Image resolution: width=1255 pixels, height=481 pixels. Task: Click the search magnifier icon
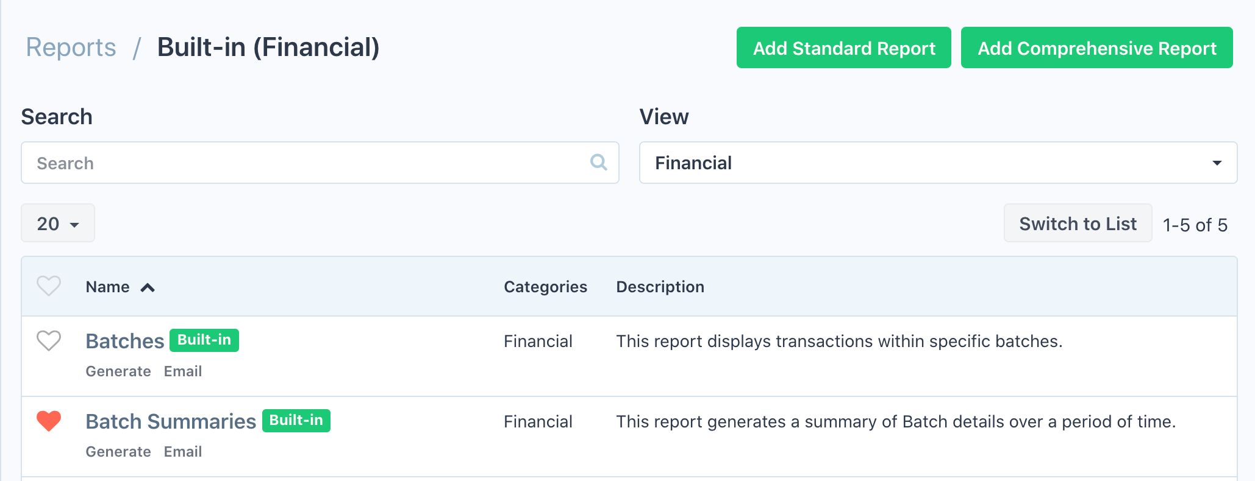point(599,162)
